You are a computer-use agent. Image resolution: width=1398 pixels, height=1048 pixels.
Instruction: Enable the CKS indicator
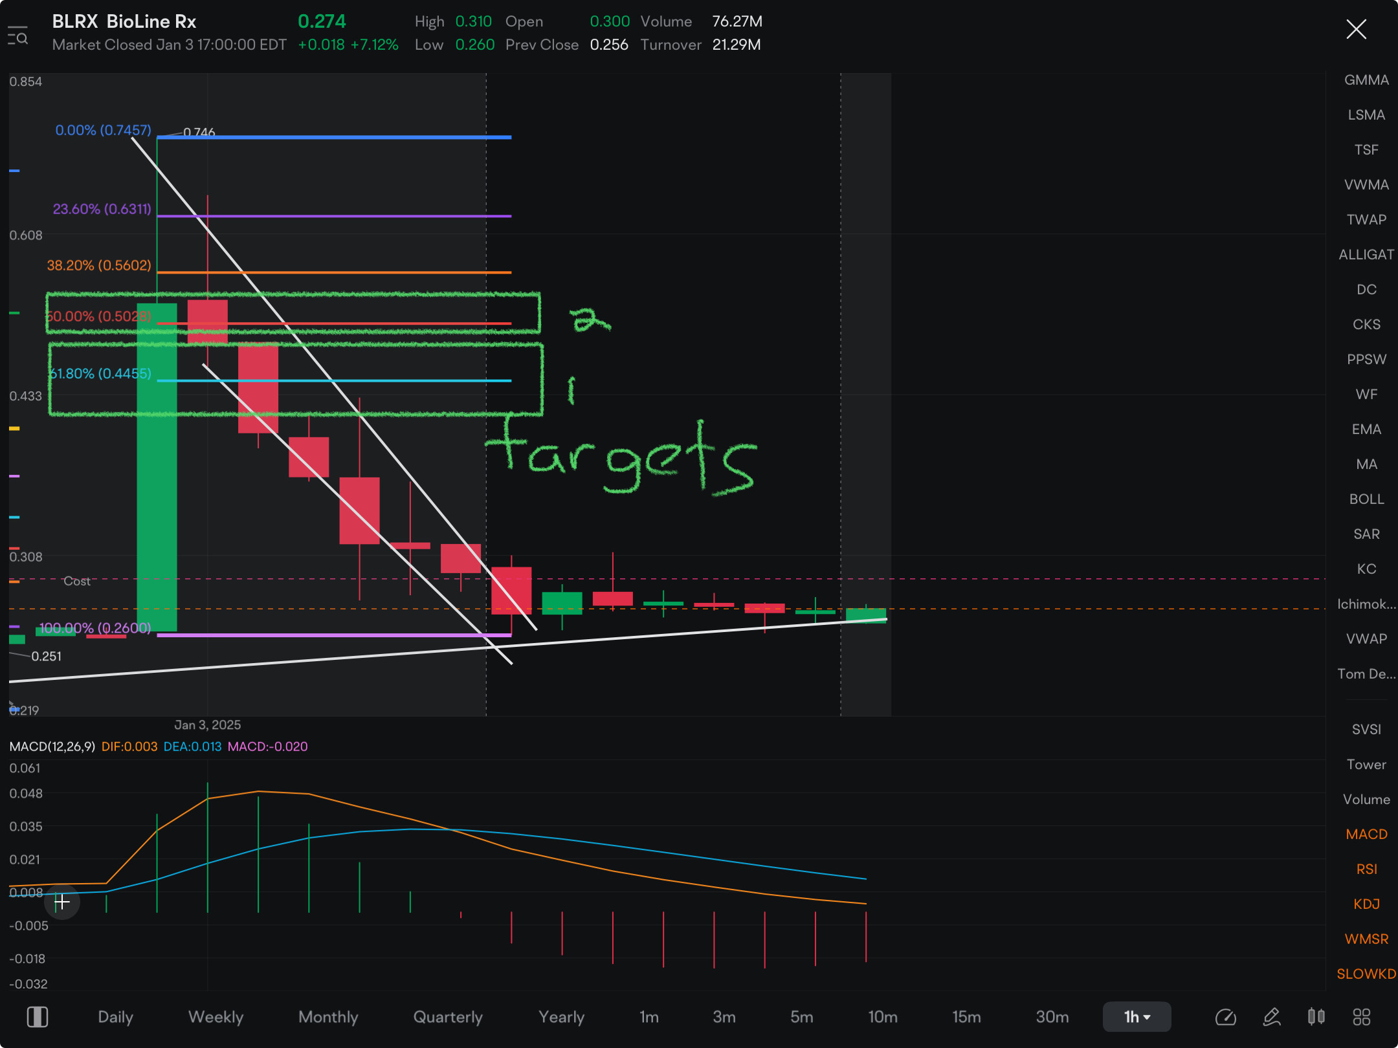(x=1366, y=325)
